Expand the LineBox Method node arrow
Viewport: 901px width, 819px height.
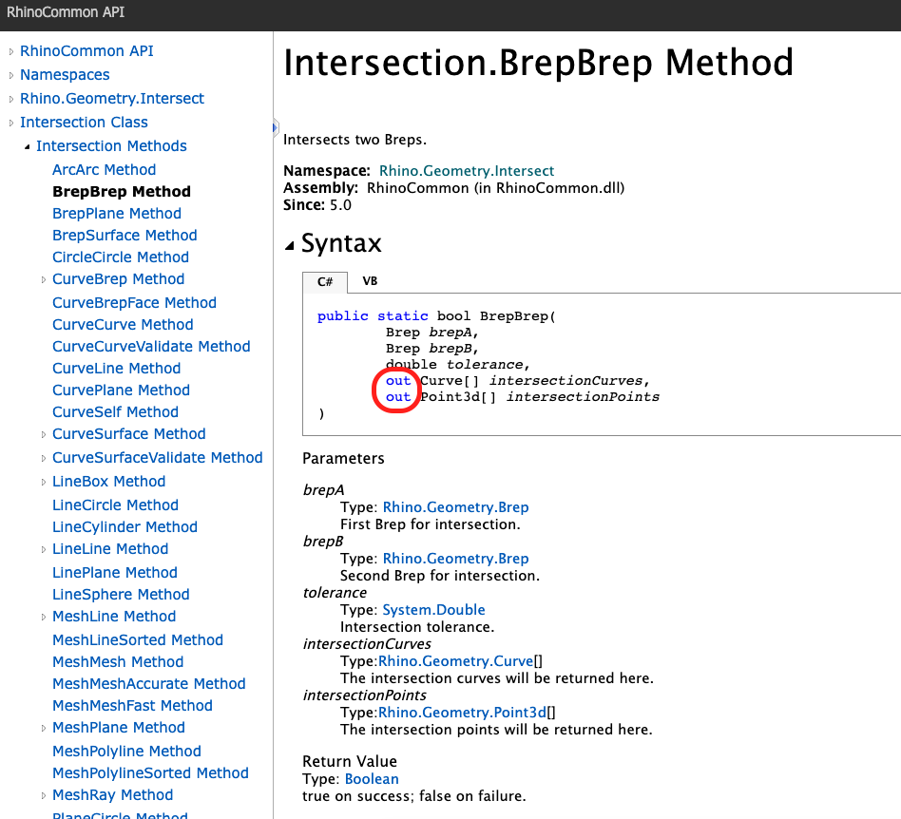43,483
